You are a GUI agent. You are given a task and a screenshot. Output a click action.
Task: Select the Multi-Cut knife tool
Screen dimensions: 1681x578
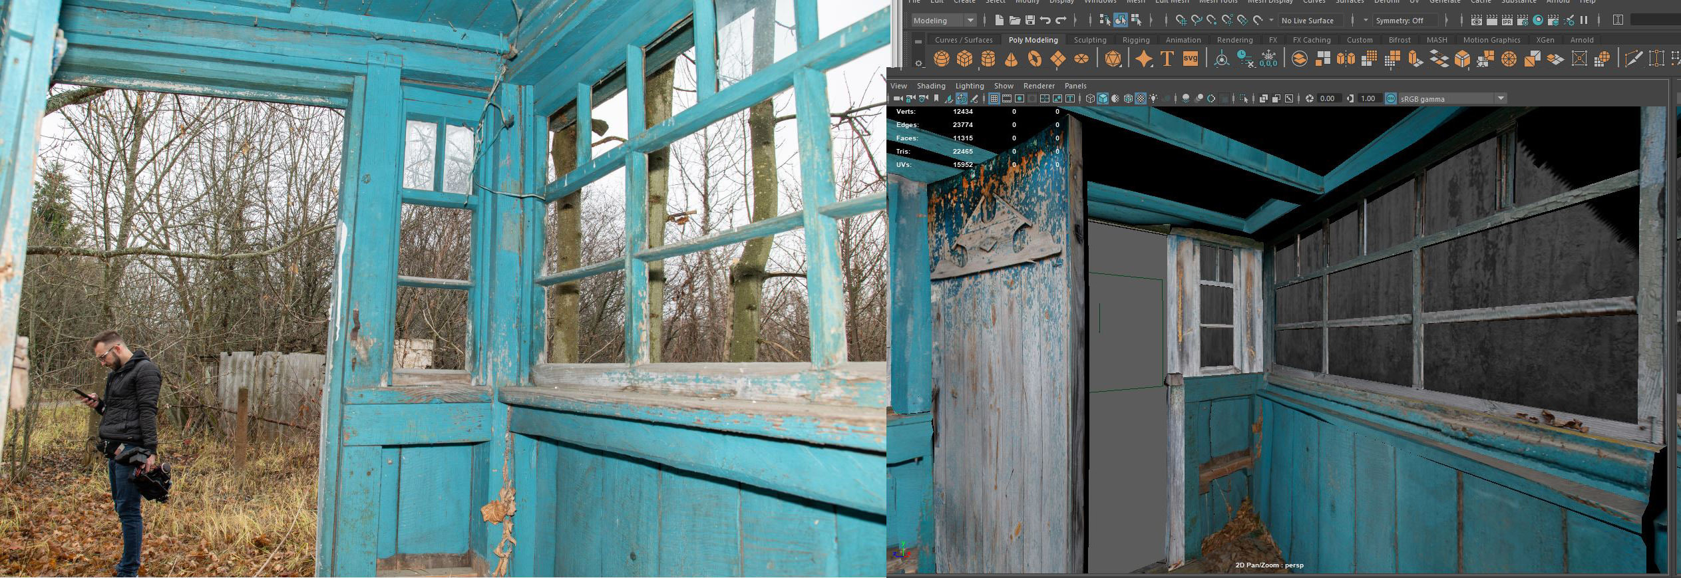pos(1634,59)
